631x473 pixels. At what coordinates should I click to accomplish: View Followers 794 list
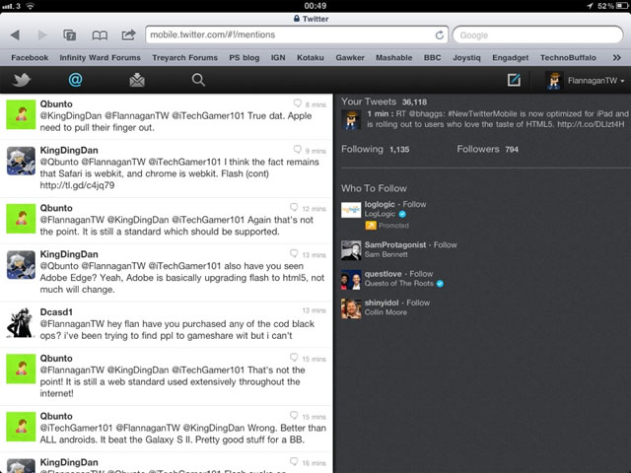tap(487, 149)
